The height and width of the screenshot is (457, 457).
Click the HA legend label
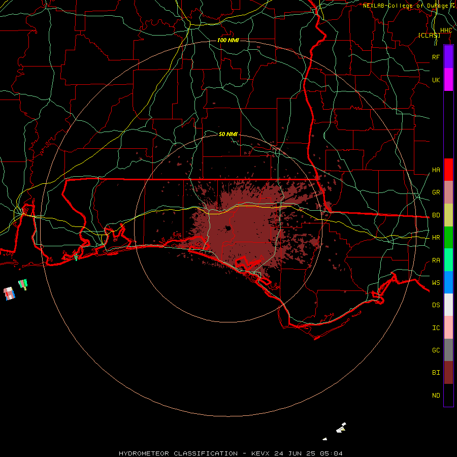(436, 170)
